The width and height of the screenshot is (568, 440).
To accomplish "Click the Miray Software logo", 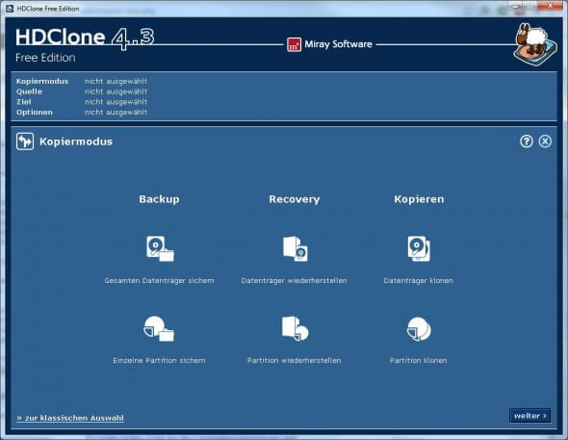I will point(295,45).
